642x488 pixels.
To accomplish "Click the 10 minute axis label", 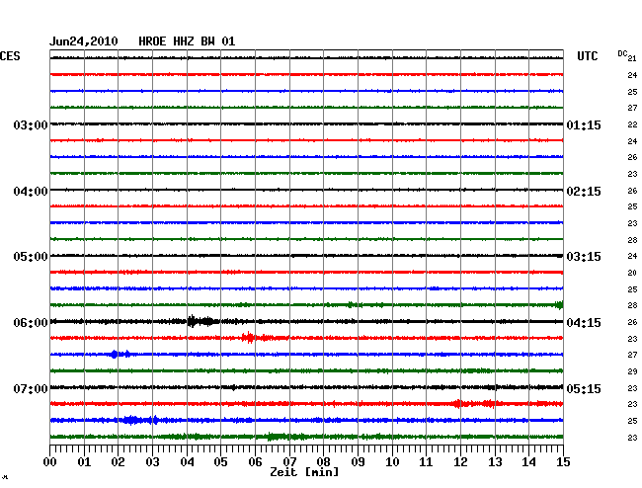I will 392,462.
